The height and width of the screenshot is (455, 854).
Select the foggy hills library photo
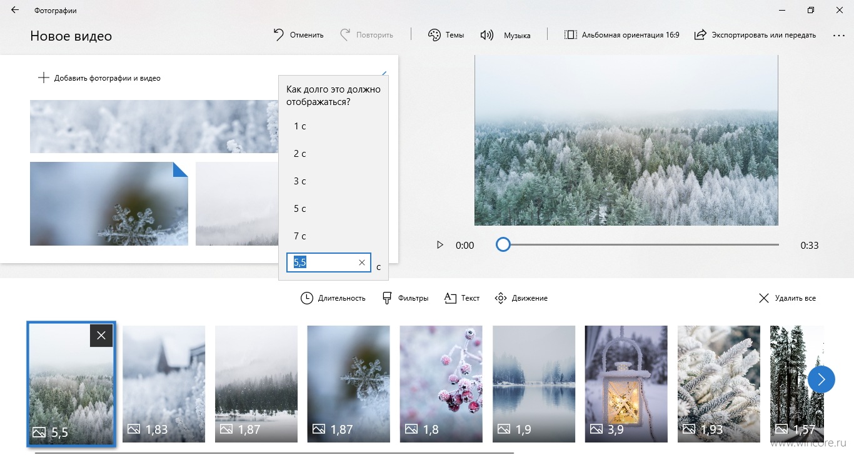237,204
